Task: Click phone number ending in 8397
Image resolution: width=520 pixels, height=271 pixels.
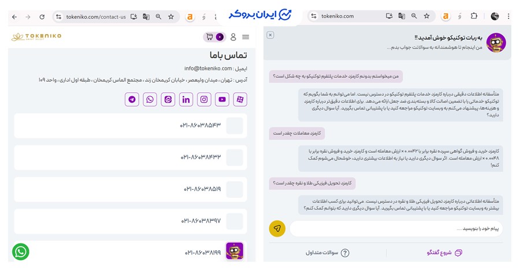Action: pyautogui.click(x=201, y=221)
